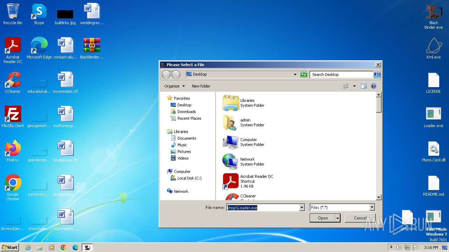
Task: Select incomedate.rtf document on desktop
Action: pos(65,83)
